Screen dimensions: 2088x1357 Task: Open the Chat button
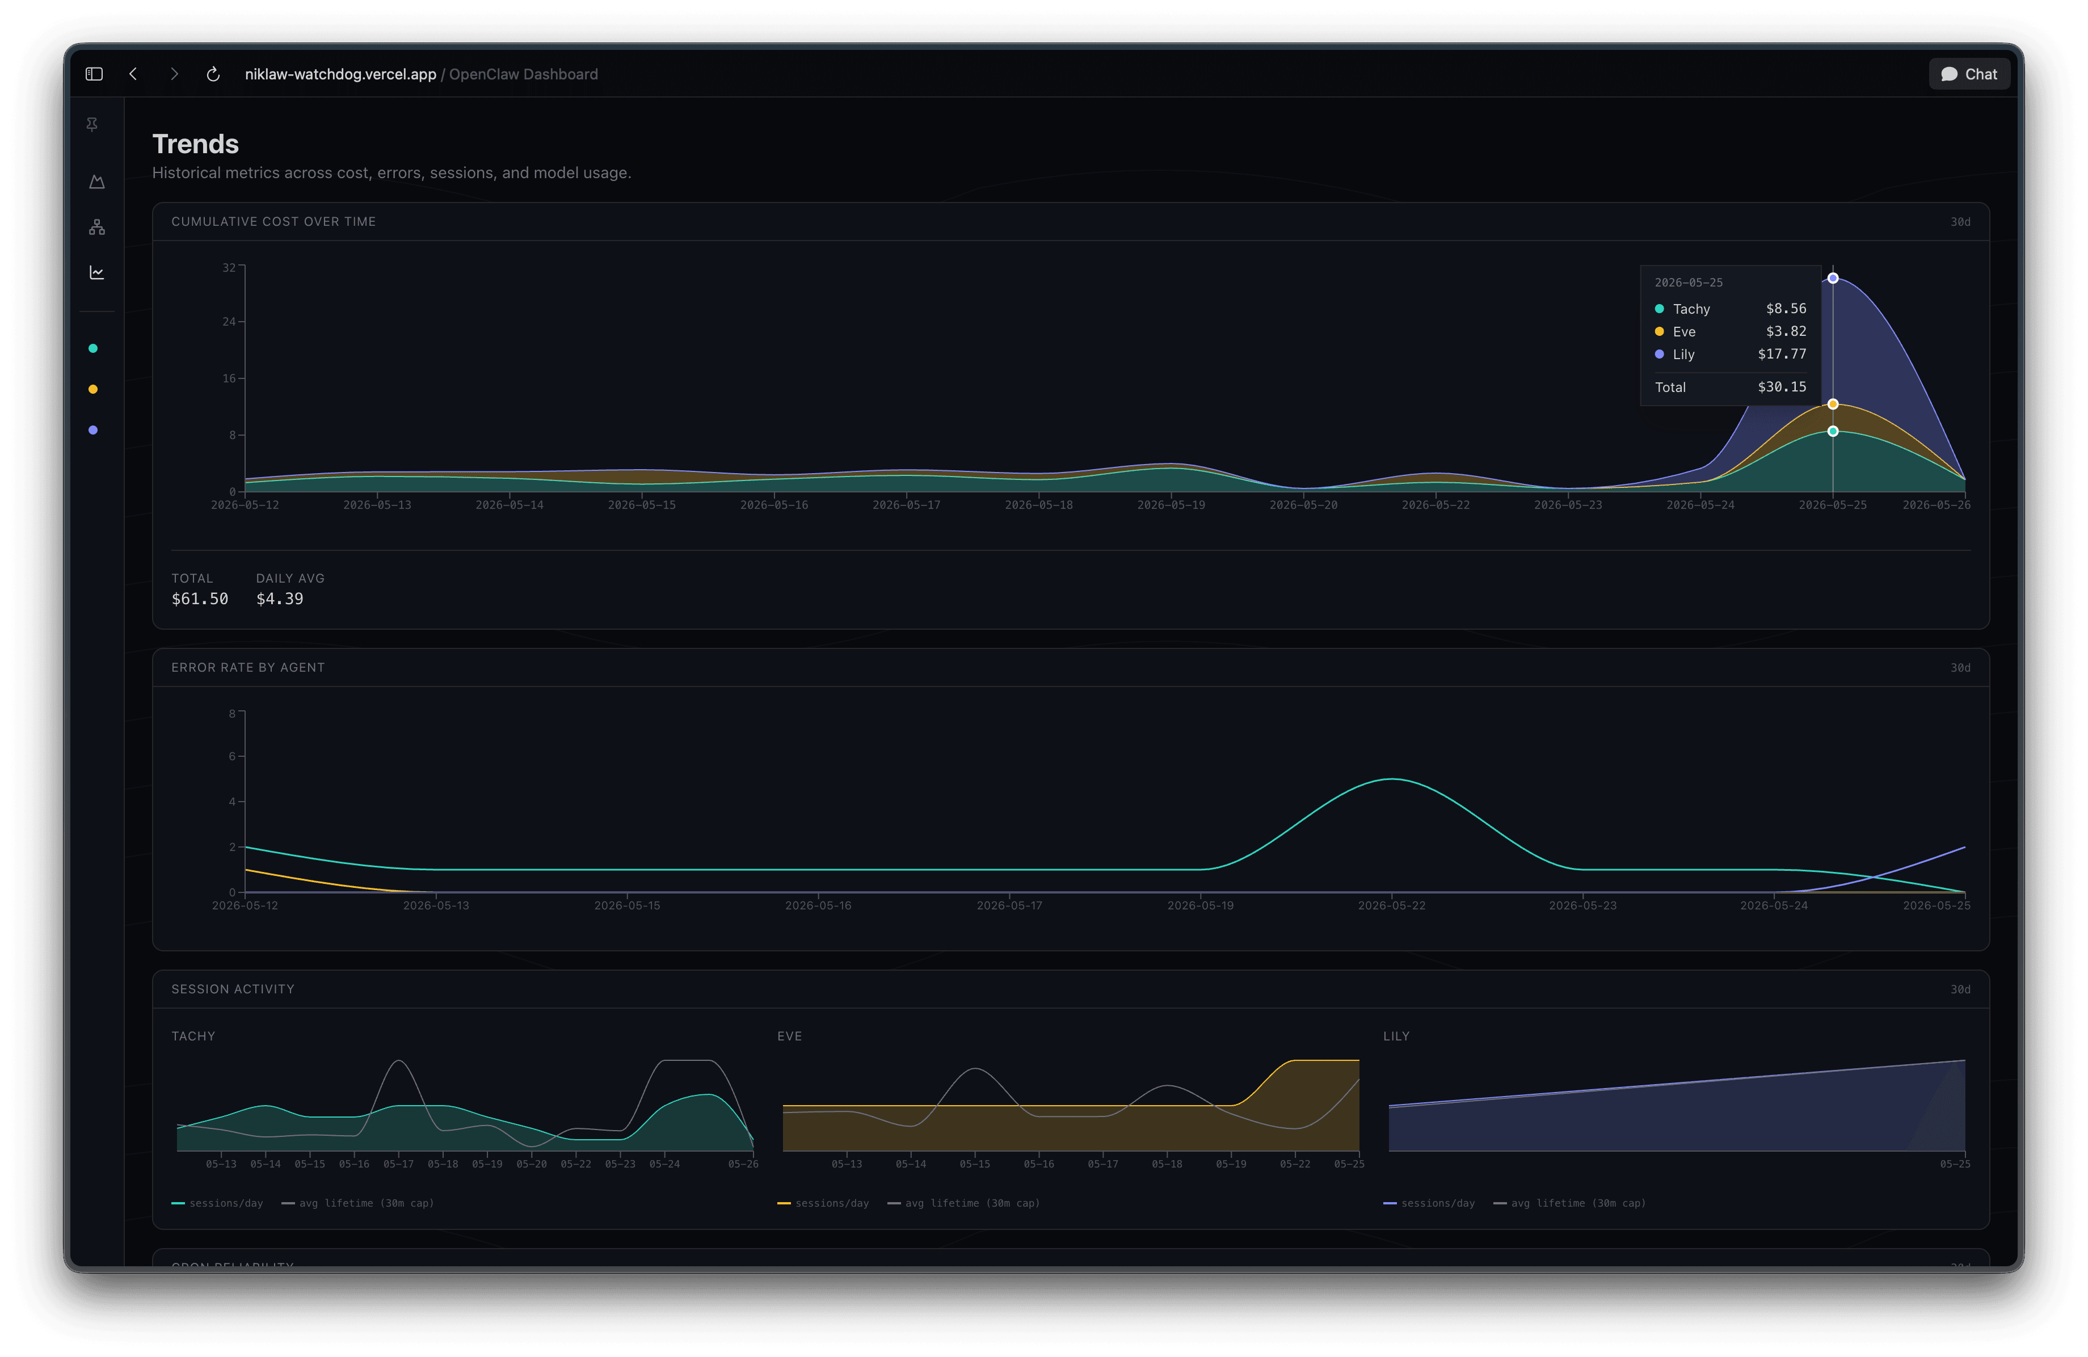[1969, 74]
